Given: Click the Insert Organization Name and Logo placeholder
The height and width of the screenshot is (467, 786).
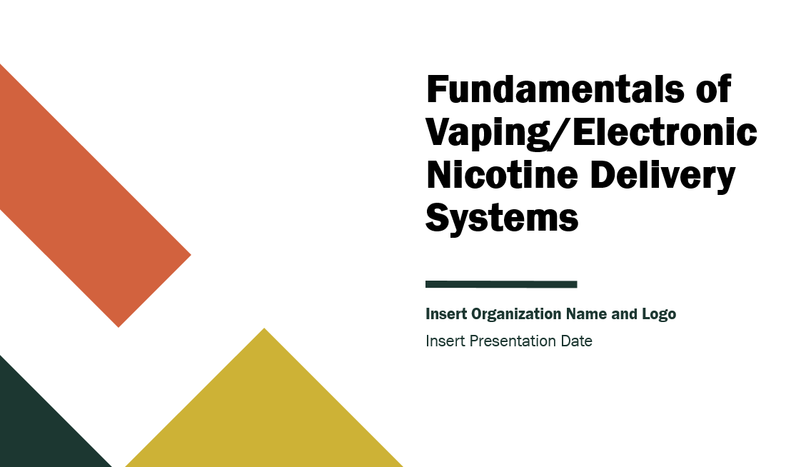Looking at the screenshot, I should [x=550, y=313].
